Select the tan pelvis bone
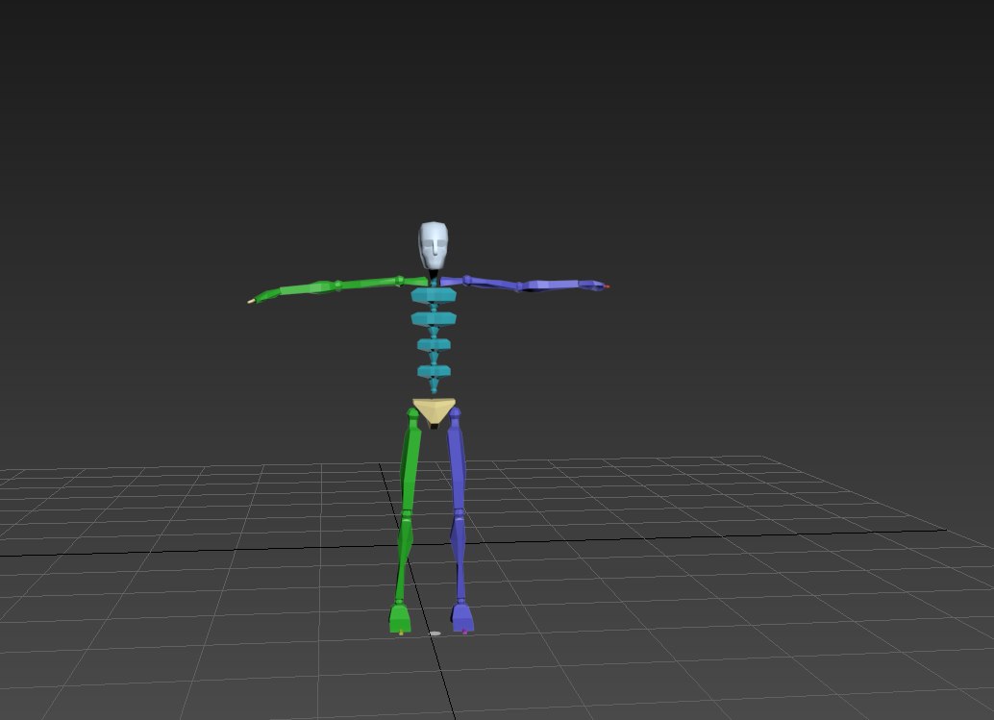 coord(435,412)
